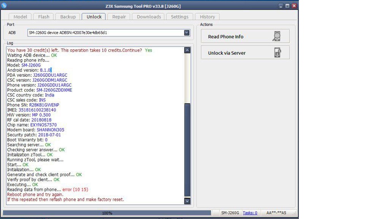This screenshot has width=365, height=219.
Task: Switch to the Settings tab
Action: coord(179,17)
